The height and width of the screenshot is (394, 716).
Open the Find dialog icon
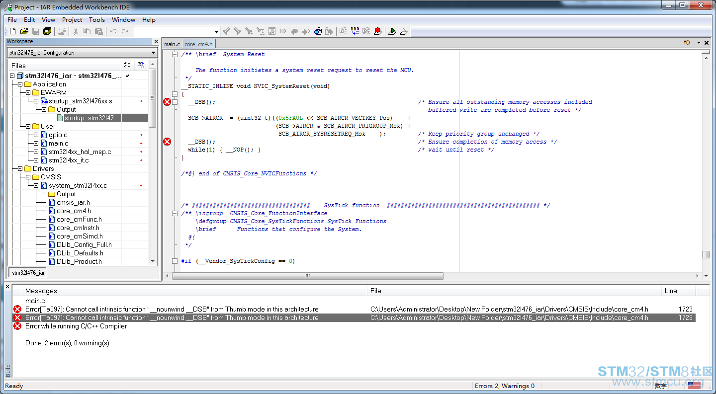(249, 31)
